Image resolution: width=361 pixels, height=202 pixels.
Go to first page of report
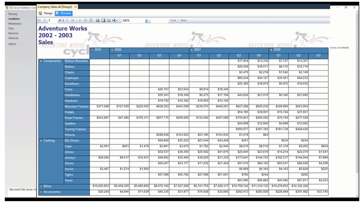[x=40, y=20]
